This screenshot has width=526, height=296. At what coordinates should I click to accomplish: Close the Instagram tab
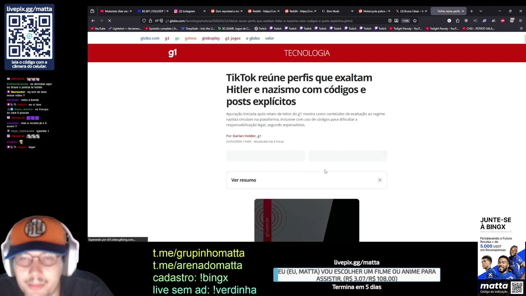(204, 11)
